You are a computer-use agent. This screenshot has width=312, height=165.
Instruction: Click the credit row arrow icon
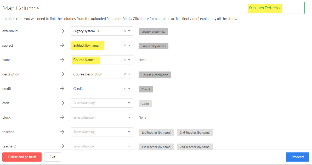pos(62,89)
